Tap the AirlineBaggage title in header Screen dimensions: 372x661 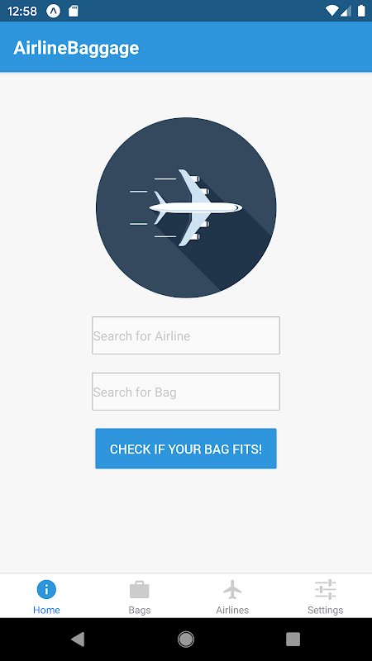tap(76, 48)
